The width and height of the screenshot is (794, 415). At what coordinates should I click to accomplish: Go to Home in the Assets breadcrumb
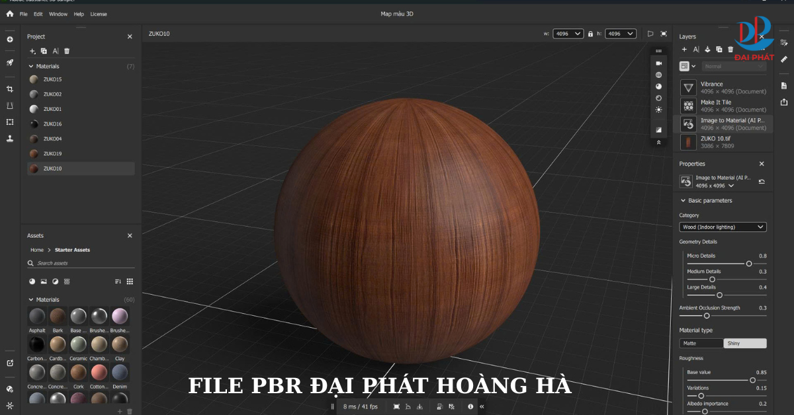click(37, 250)
